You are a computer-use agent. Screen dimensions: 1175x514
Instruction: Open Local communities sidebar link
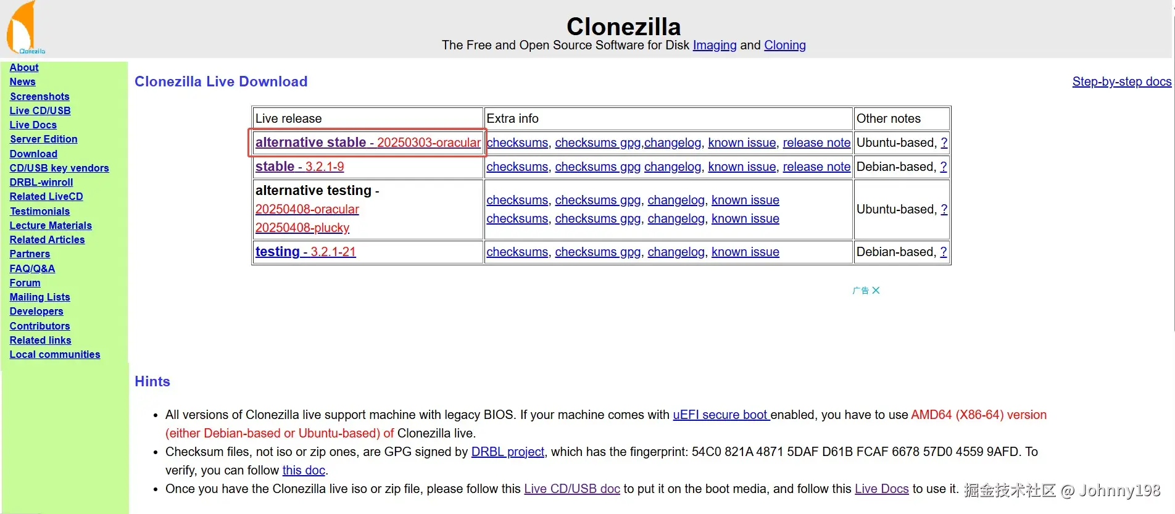point(55,354)
